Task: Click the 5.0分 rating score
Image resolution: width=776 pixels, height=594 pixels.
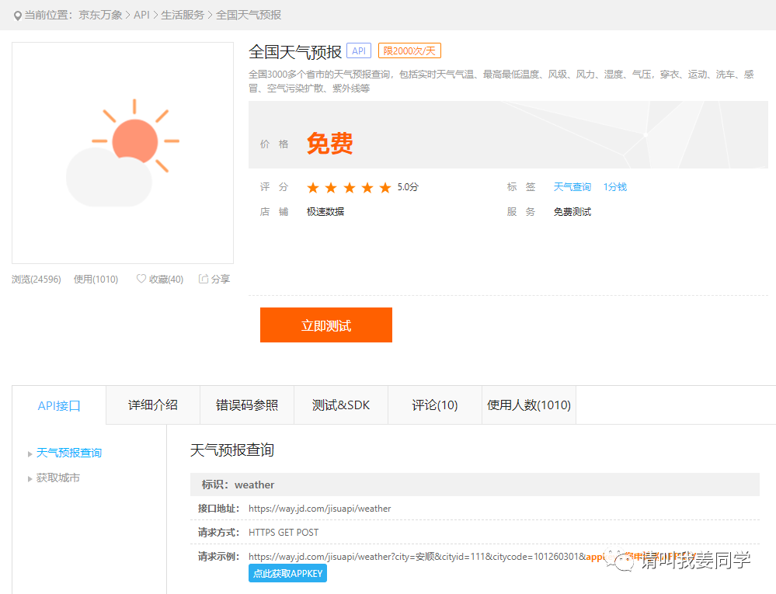Action: point(408,187)
